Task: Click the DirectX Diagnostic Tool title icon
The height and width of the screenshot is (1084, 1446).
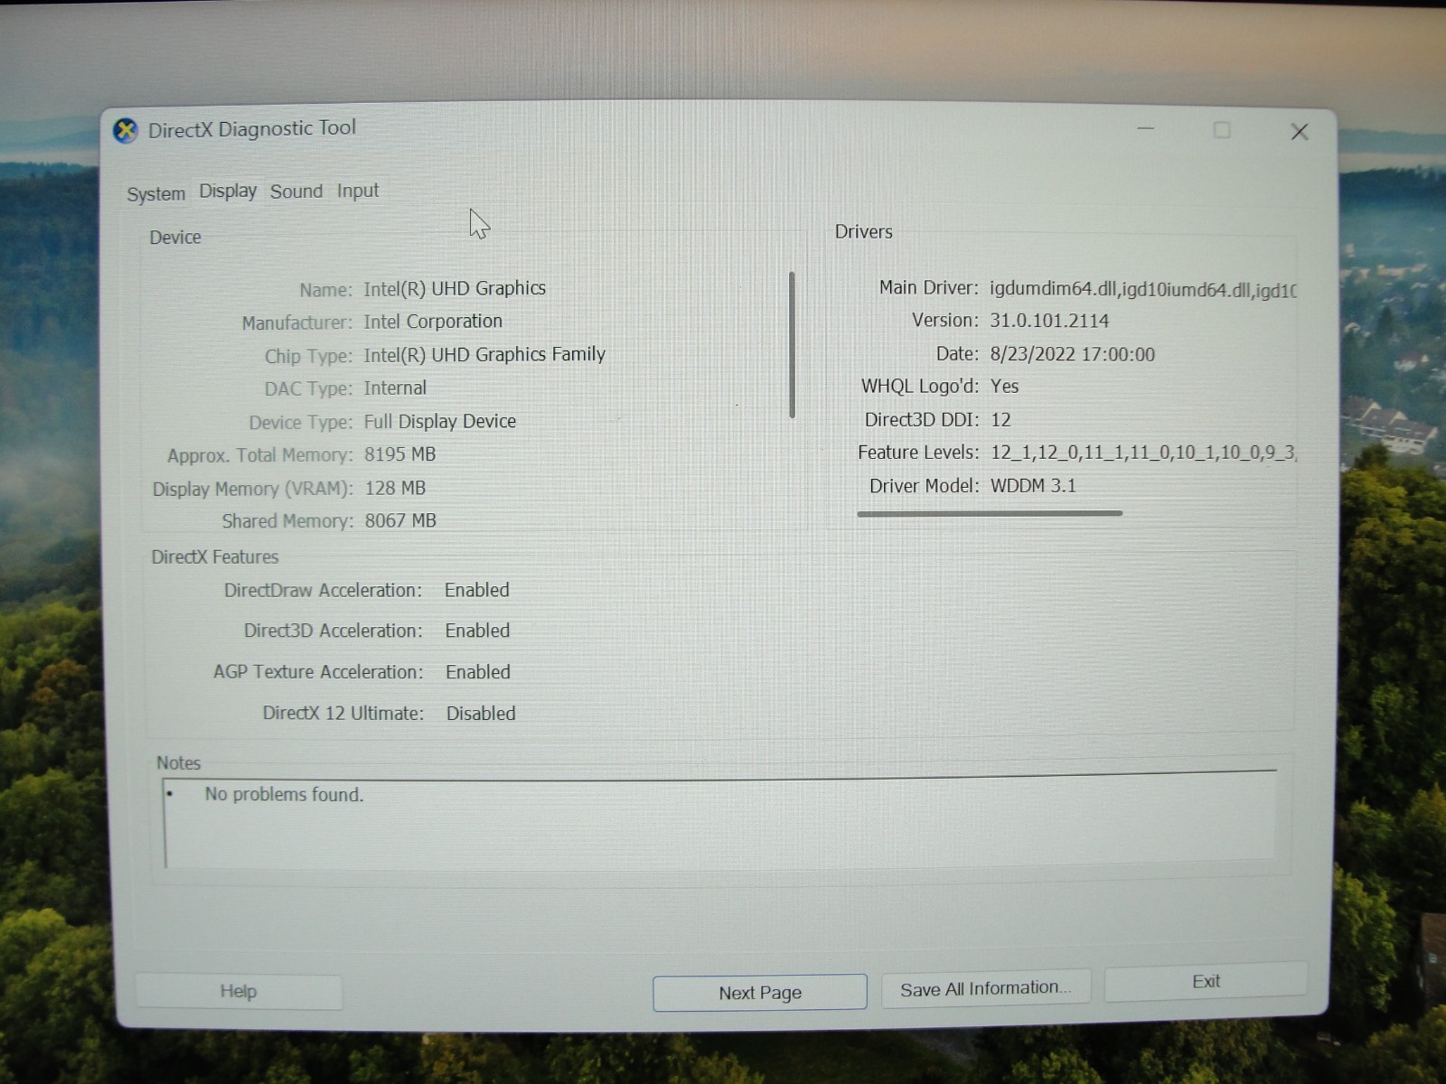Action: coord(126,131)
